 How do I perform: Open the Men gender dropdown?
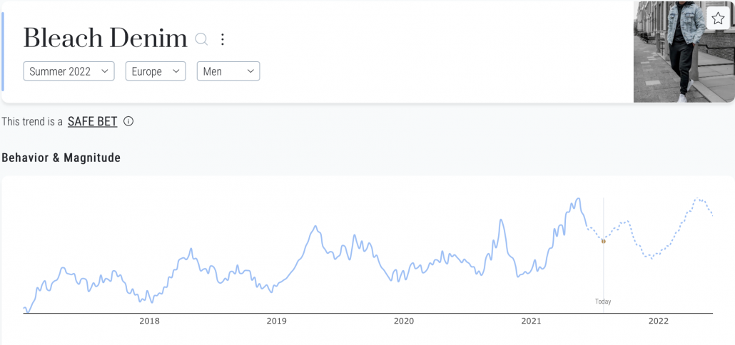[x=228, y=71]
